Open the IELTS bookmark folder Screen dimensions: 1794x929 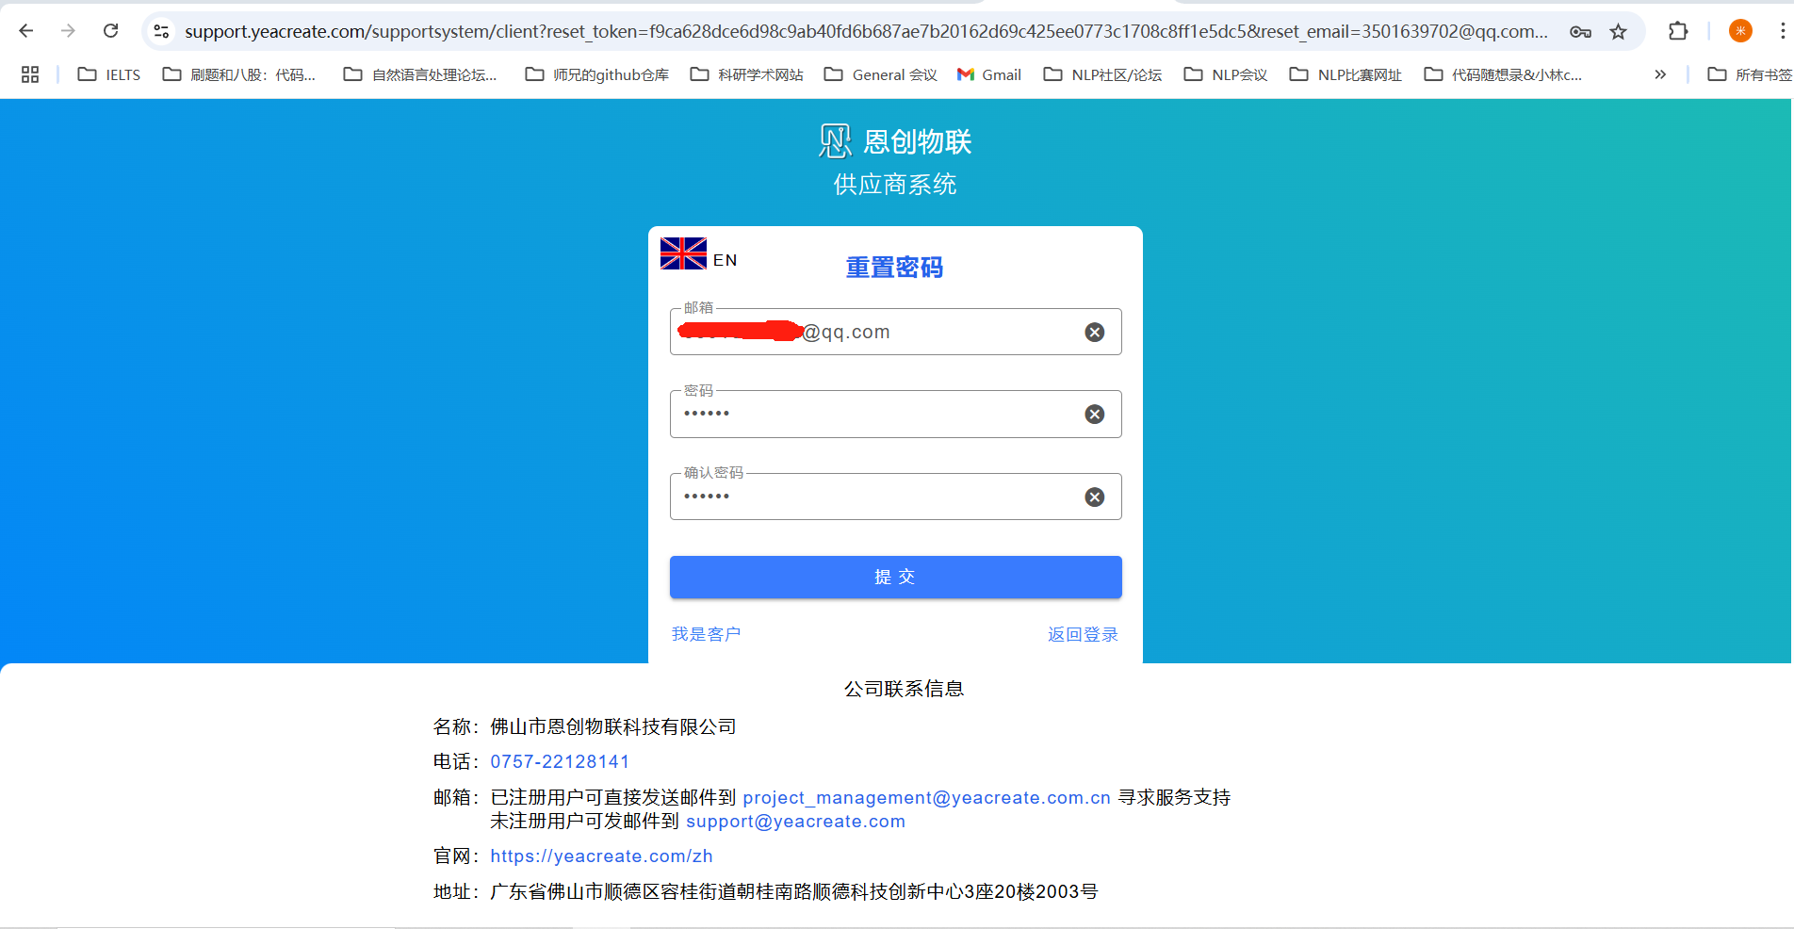(109, 74)
